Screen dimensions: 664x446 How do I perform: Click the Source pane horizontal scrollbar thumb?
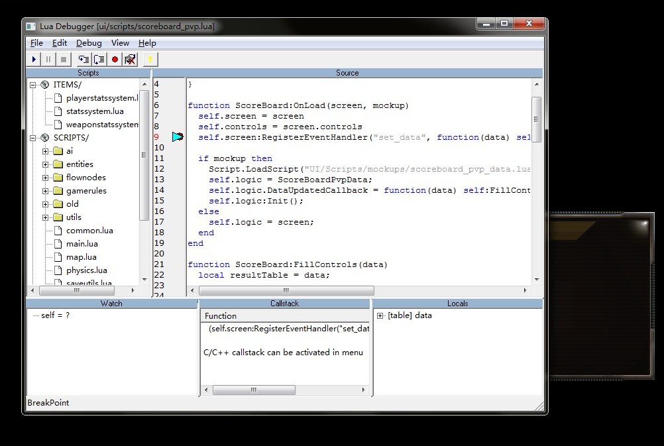(286, 290)
